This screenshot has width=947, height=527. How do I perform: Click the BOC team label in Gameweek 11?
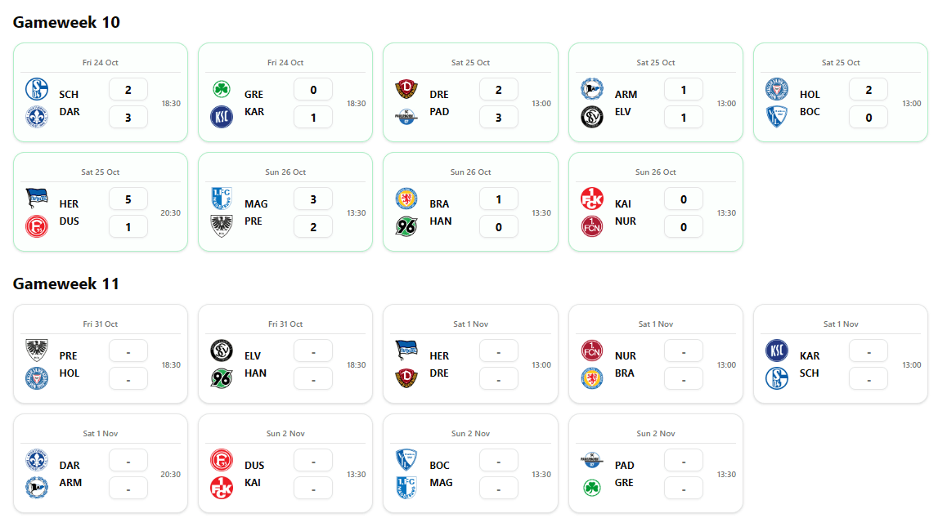pyautogui.click(x=439, y=466)
